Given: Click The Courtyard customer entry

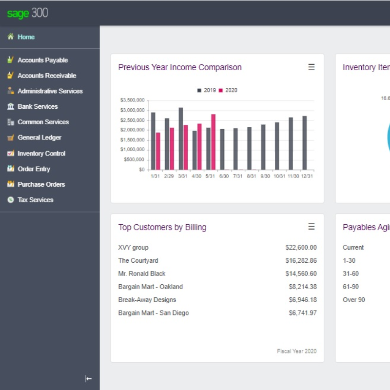Looking at the screenshot, I should pyautogui.click(x=138, y=260).
